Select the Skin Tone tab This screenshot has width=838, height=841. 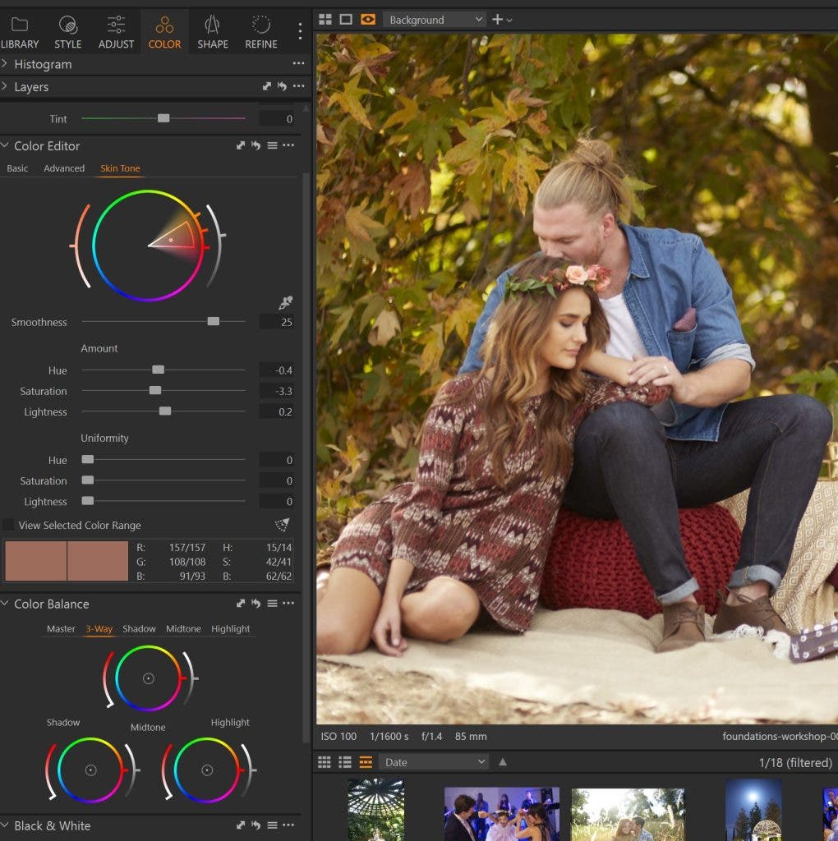(120, 168)
